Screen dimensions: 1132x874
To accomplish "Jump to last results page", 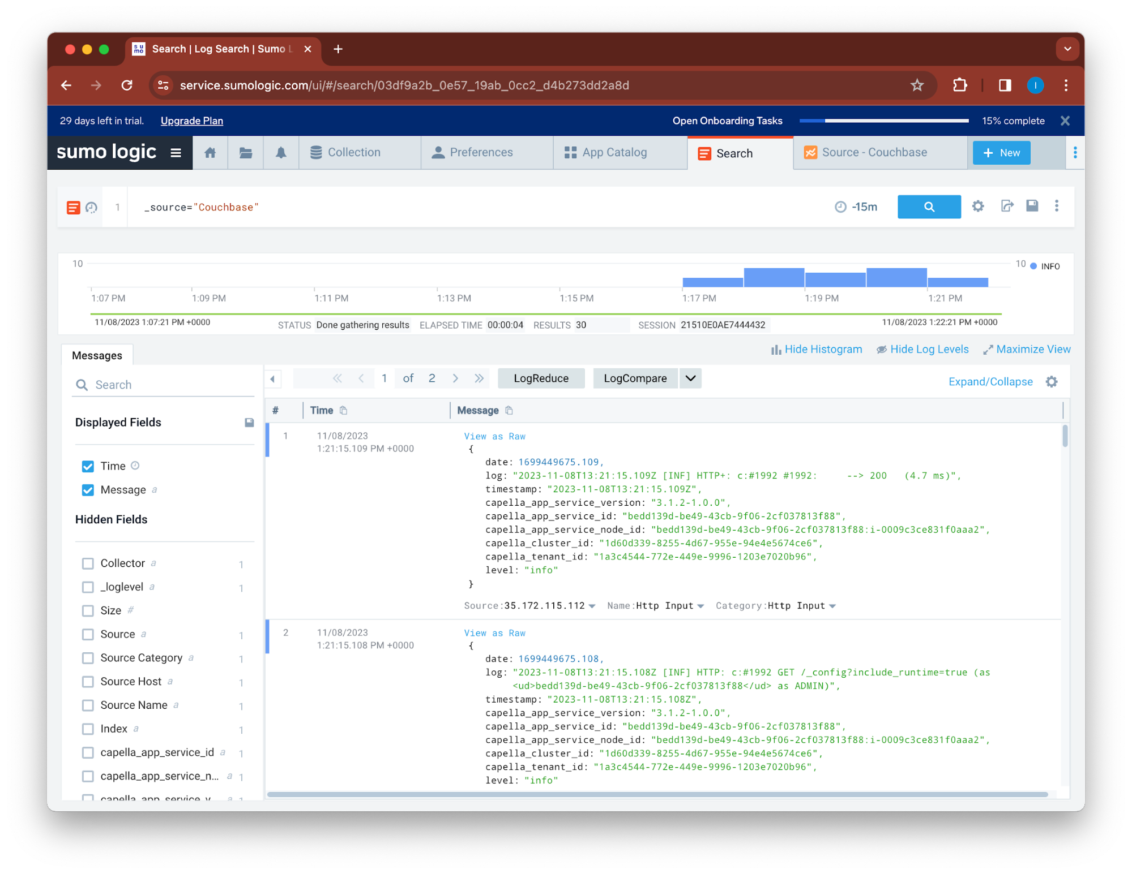I will coord(479,378).
